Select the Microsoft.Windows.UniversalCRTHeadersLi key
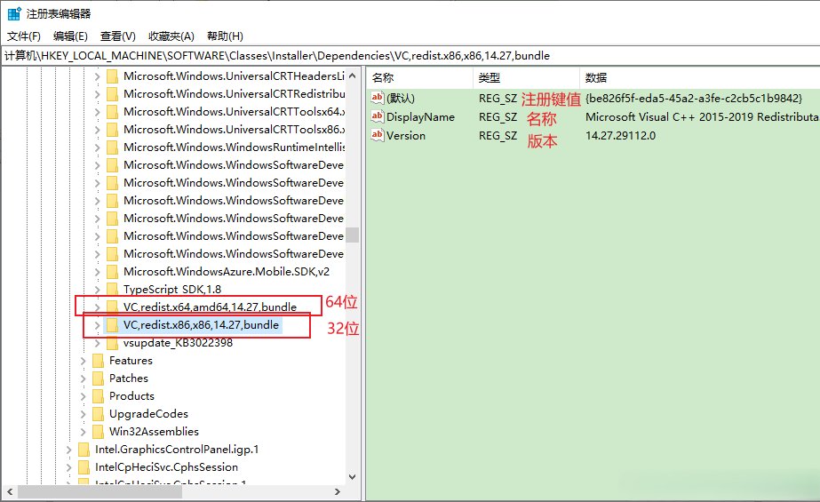The height and width of the screenshot is (502, 820). 234,76
